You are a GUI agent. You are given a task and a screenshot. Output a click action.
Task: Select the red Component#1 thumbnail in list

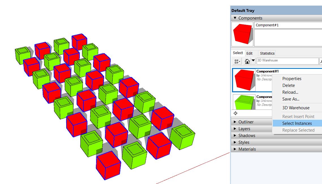pyautogui.click(x=244, y=80)
